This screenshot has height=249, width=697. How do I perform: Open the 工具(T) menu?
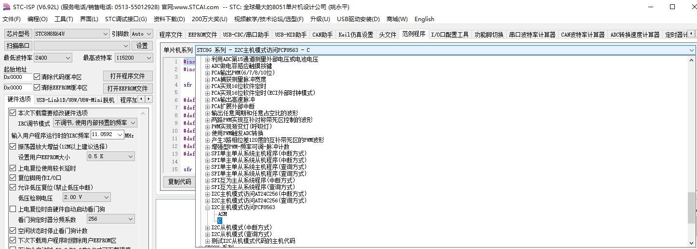pyautogui.click(x=64, y=19)
